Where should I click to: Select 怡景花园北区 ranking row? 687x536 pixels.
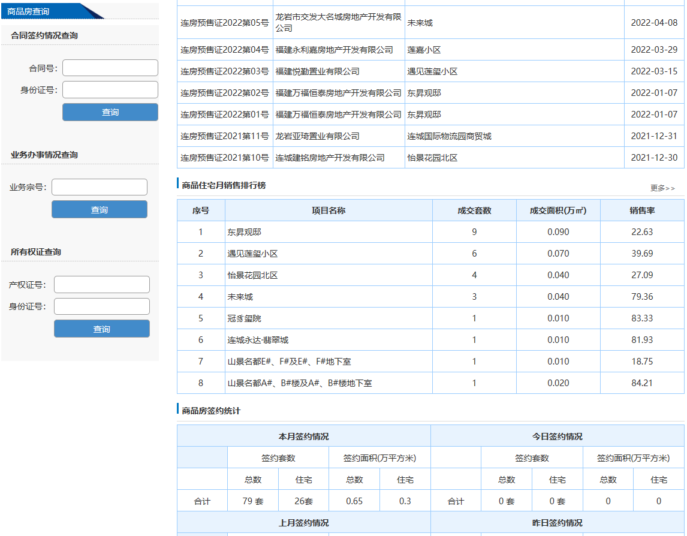coord(252,275)
